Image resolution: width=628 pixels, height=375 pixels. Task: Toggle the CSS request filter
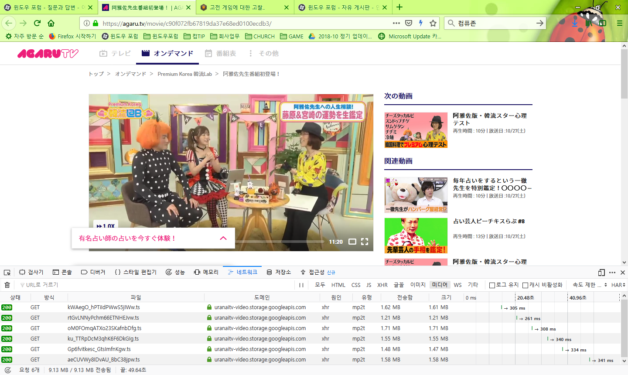(x=356, y=285)
